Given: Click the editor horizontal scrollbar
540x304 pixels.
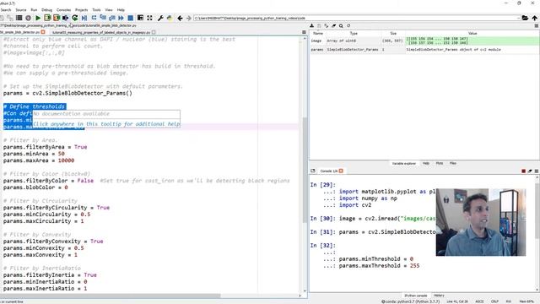Looking at the screenshot, I should pos(111,296).
